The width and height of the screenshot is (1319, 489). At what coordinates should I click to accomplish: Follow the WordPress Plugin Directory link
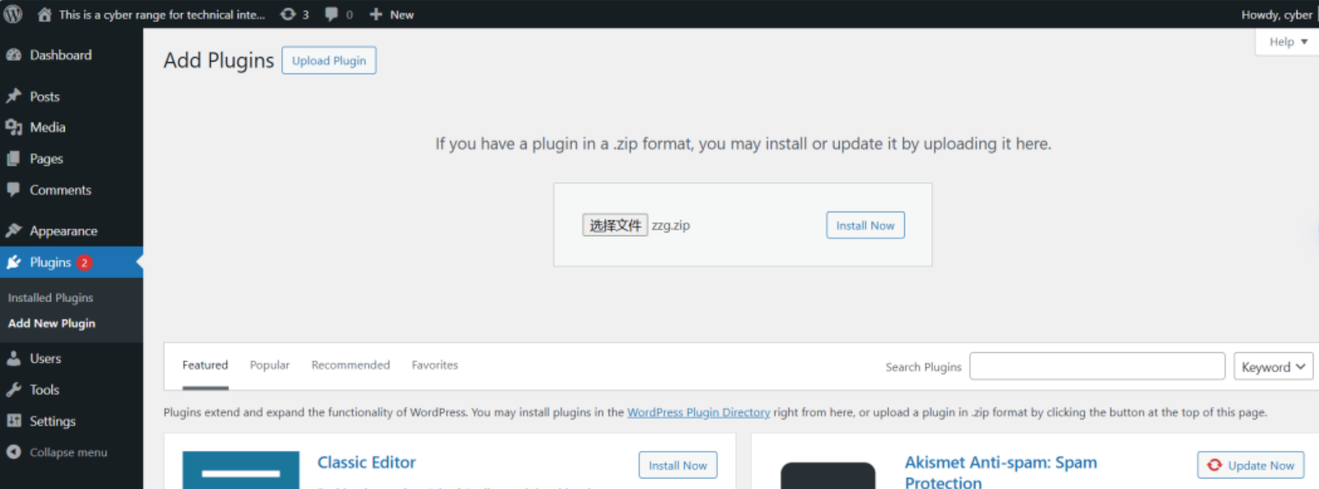tap(698, 413)
